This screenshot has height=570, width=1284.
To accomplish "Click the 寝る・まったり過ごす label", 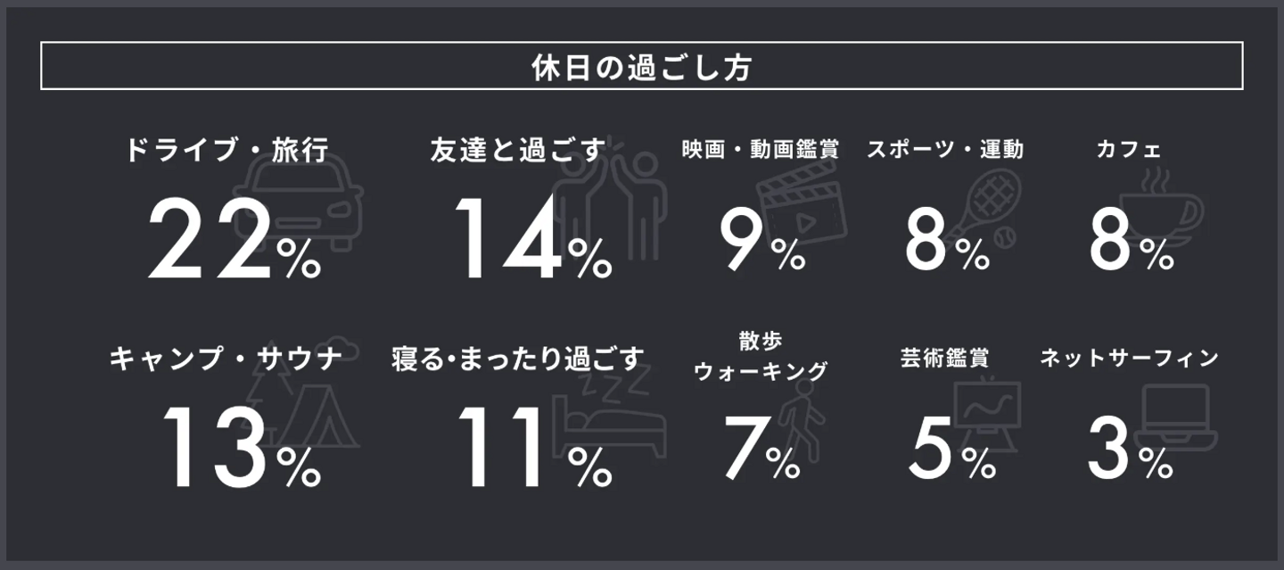I will [517, 359].
